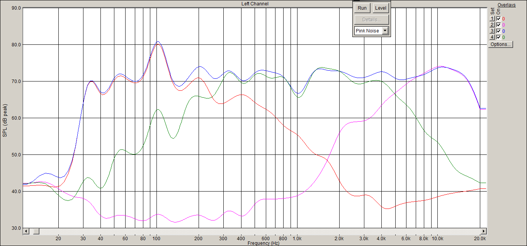The image size is (527, 246).
Task: Click the SPL (dB peak) axis label
Action: click(x=5, y=120)
